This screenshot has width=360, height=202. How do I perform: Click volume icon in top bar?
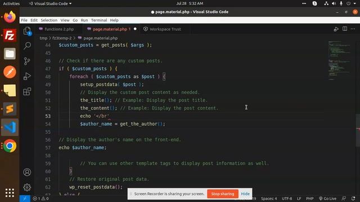pos(334,3)
